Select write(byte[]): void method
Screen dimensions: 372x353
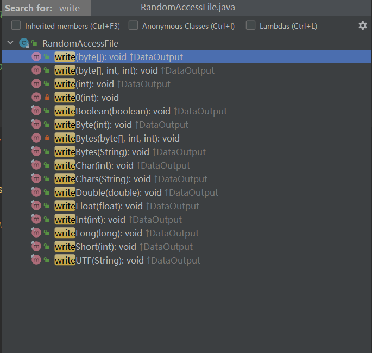click(186, 57)
